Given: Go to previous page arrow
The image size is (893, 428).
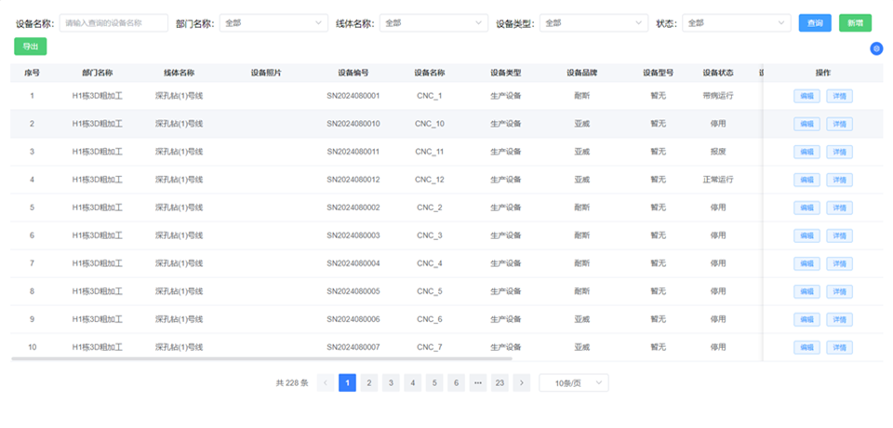Looking at the screenshot, I should coord(326,383).
